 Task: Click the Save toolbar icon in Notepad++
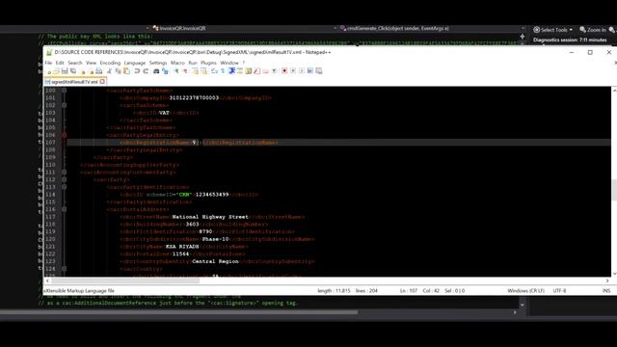click(65, 71)
